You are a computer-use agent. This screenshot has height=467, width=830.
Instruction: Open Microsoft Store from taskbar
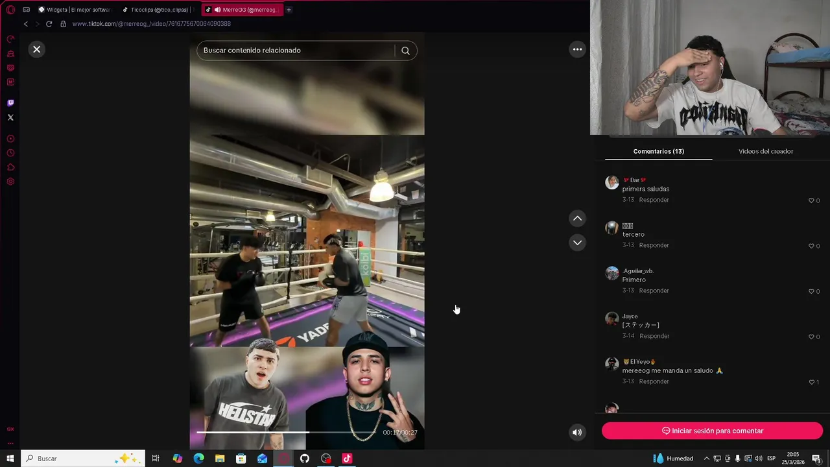pos(241,459)
